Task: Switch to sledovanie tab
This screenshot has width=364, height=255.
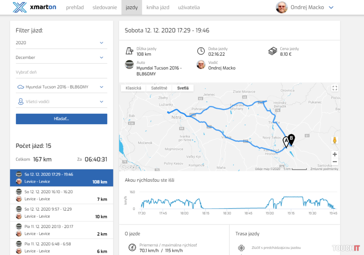Action: point(105,7)
